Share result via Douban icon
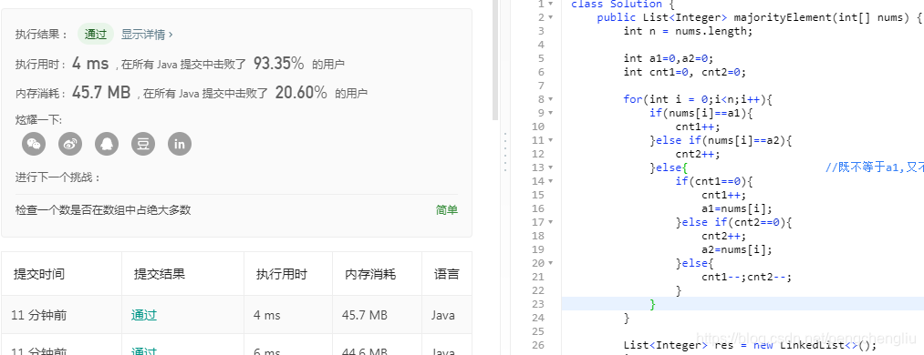The width and height of the screenshot is (924, 355). [143, 144]
